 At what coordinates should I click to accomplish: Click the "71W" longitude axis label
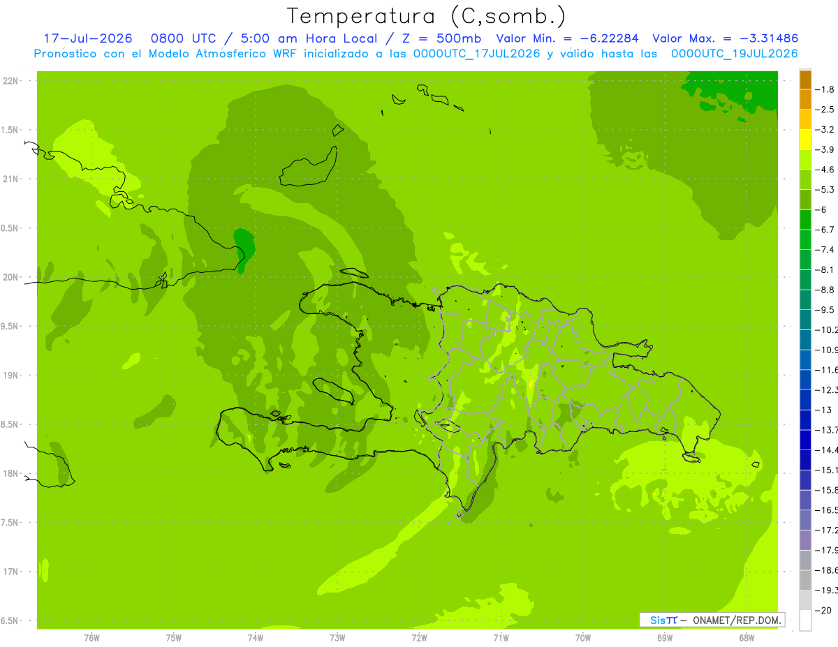point(501,637)
